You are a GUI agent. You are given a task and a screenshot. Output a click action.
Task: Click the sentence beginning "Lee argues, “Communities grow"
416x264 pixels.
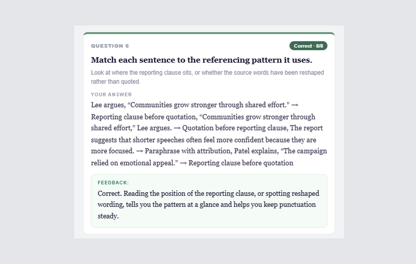pyautogui.click(x=190, y=105)
